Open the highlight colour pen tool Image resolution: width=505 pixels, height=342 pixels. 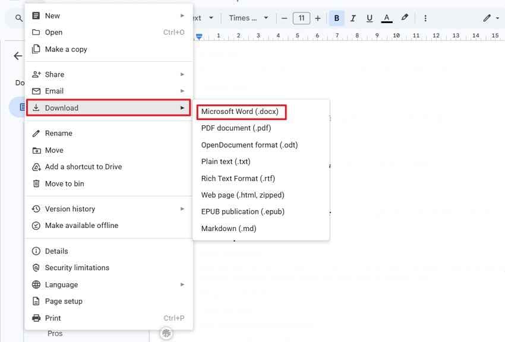[x=405, y=18]
